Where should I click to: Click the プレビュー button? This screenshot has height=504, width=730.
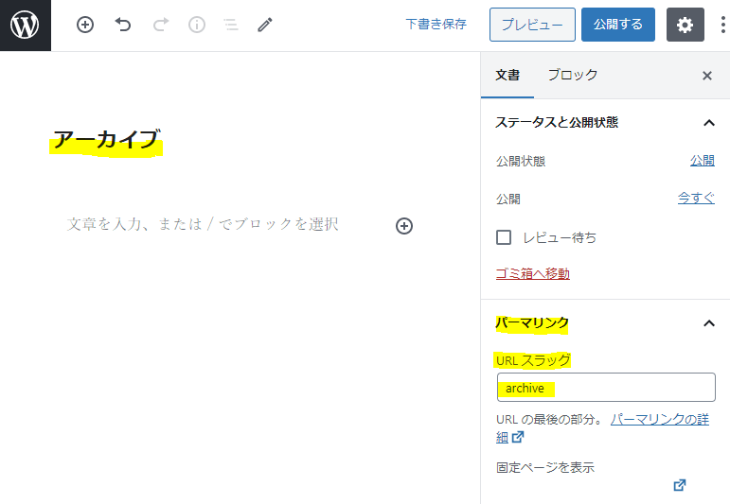[x=532, y=25]
